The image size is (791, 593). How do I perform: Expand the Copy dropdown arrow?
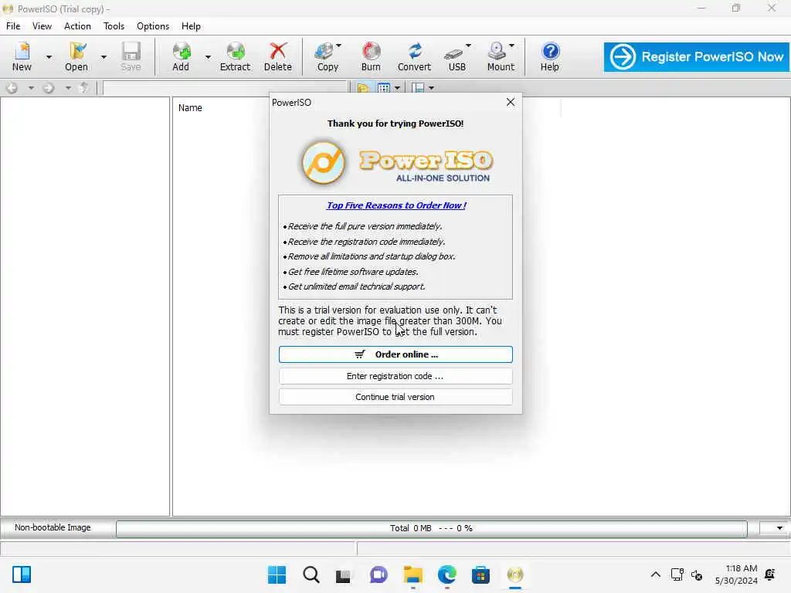[338, 46]
